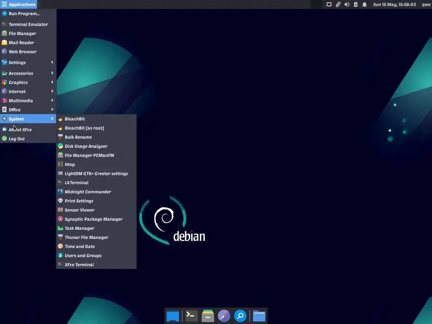Screen dimensions: 432x324
Task: Click the System category label
Action: coord(16,119)
